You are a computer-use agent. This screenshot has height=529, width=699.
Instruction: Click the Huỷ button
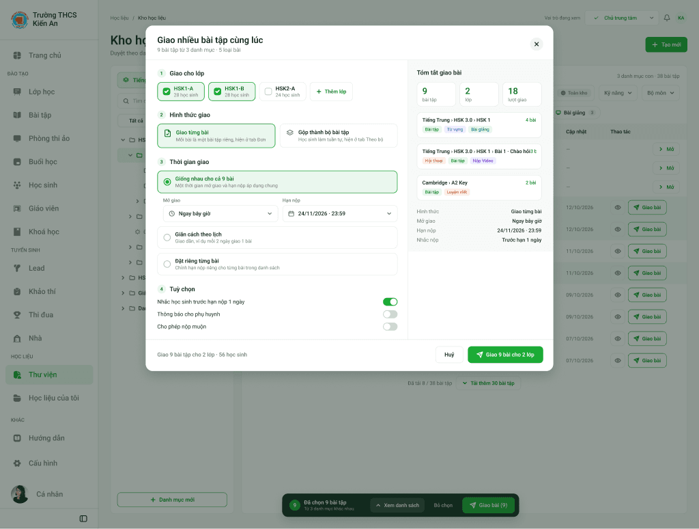click(449, 355)
